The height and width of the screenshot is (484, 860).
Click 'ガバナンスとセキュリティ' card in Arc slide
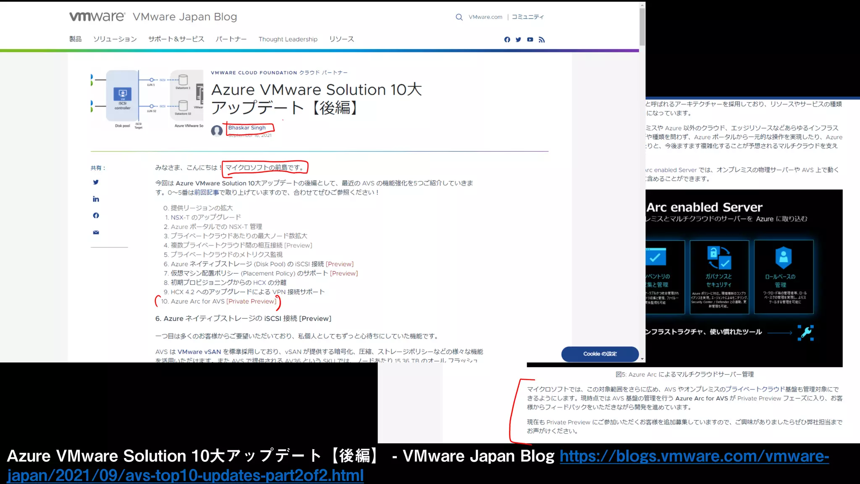point(719,277)
